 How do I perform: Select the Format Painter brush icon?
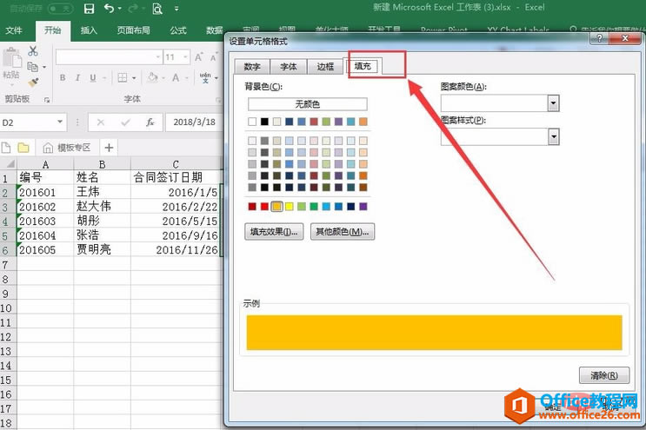click(33, 82)
